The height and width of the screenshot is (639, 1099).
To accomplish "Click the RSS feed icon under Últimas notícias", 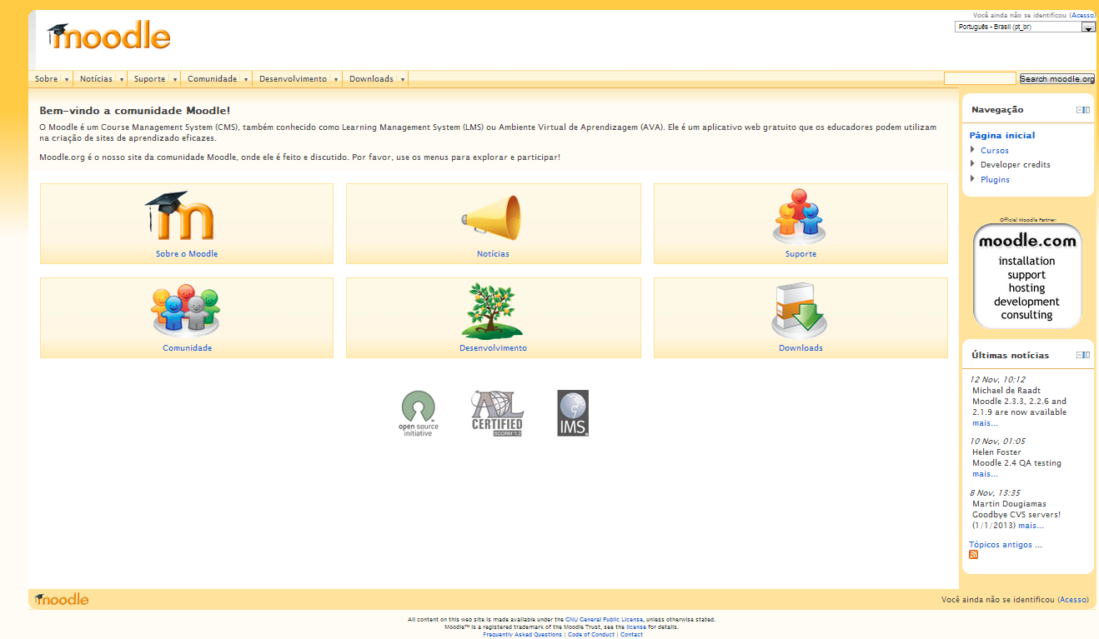I will (973, 555).
